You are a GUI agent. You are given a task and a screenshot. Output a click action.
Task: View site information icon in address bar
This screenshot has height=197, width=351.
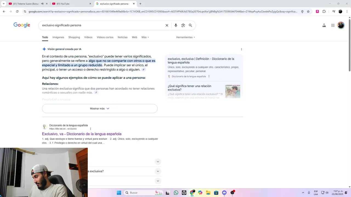tap(25, 11)
